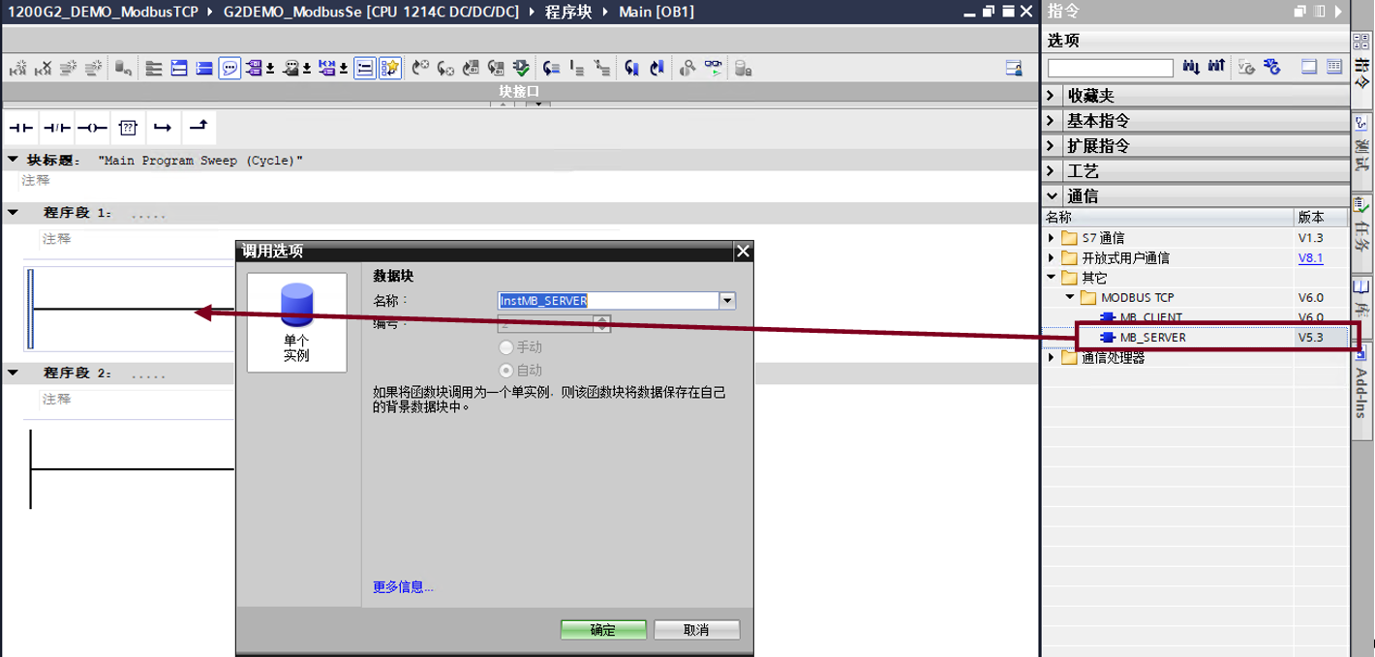Click the Start simulation icon
Viewport: 1375px width, 657px height.
coord(521,68)
